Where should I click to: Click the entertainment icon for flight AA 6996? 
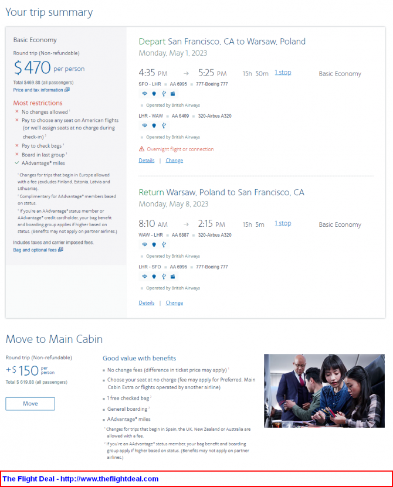(173, 277)
